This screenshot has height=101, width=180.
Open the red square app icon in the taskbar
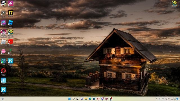pyautogui.click(x=107, y=99)
